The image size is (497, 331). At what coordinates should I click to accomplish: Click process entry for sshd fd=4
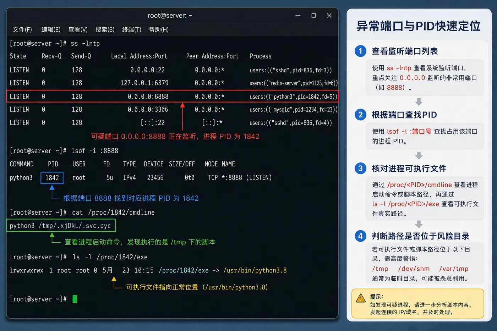pyautogui.click(x=291, y=123)
